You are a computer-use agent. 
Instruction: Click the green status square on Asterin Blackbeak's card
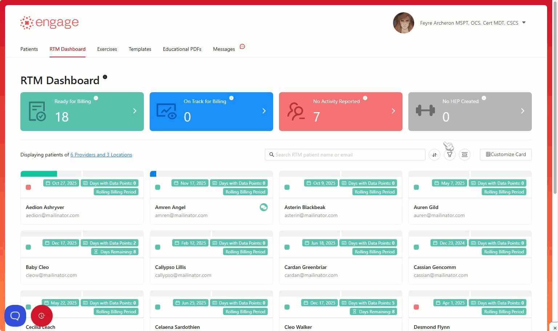(287, 187)
